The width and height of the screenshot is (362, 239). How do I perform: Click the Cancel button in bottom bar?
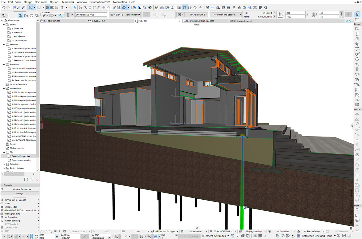pos(195,236)
